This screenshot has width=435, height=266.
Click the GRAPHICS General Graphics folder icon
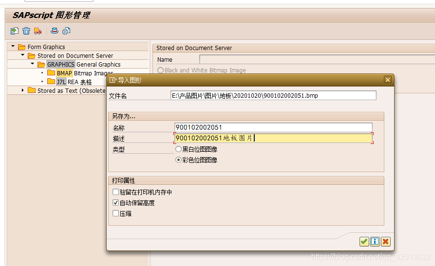(41, 65)
